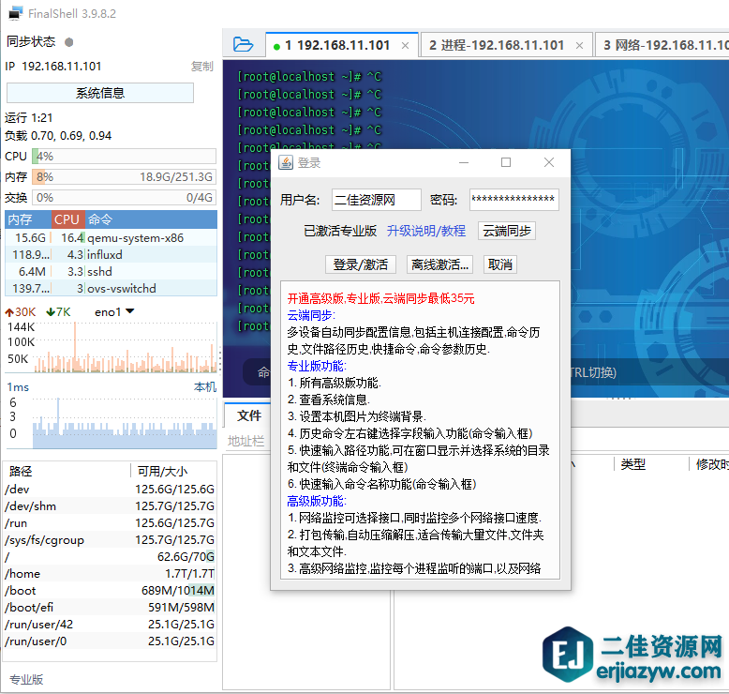This screenshot has height=694, width=729.
Task: Click the 内存 usage bar showing 8%
Action: click(124, 177)
